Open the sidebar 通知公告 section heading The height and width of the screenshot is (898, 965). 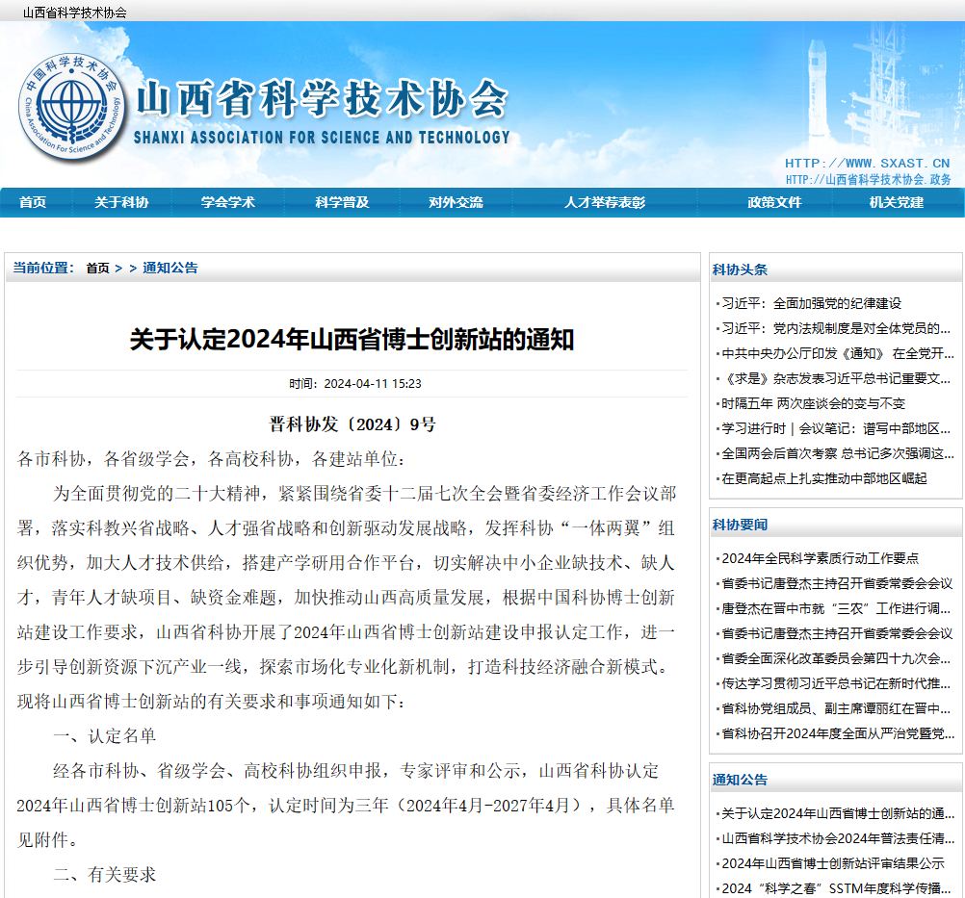[x=740, y=780]
